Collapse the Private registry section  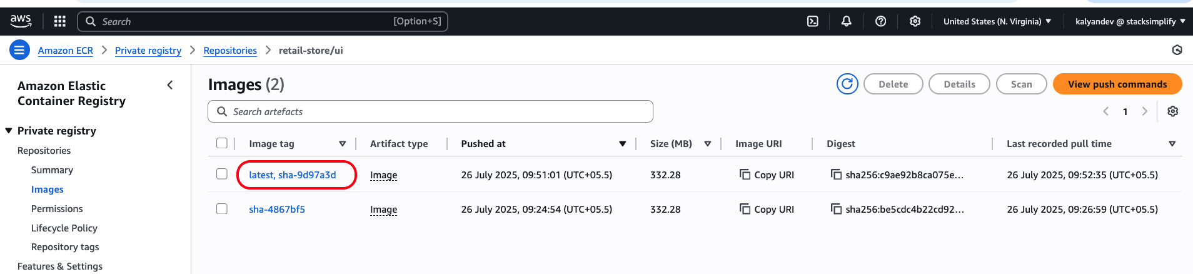pos(9,131)
